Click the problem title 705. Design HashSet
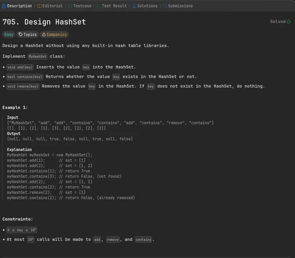The width and height of the screenshot is (295, 258). (x=44, y=22)
